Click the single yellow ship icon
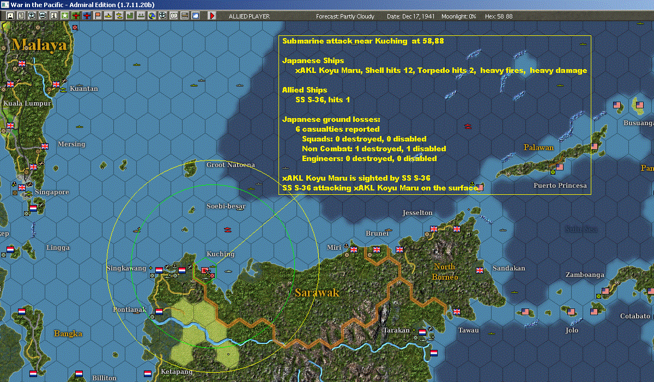The image size is (654, 382). (108, 16)
